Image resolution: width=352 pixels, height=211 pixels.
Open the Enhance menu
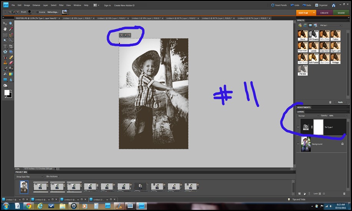[x=36, y=5]
